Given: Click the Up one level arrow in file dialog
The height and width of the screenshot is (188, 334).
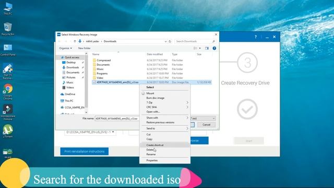Looking at the screenshot, I should pos(75,41).
